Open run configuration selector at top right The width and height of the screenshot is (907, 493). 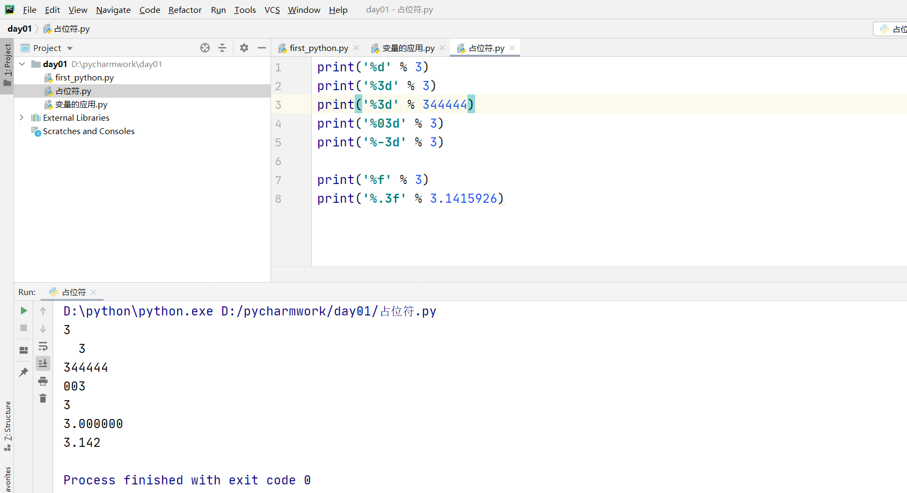click(x=891, y=29)
